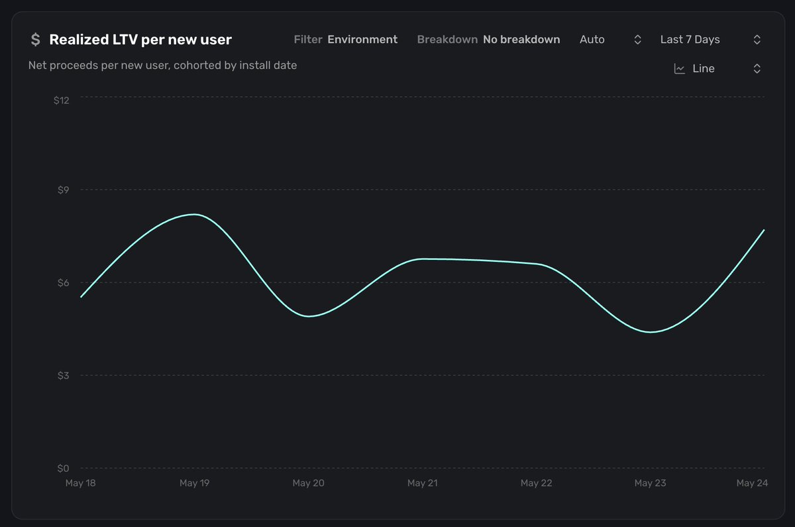
Task: Click the May 24 date label
Action: pyautogui.click(x=752, y=483)
